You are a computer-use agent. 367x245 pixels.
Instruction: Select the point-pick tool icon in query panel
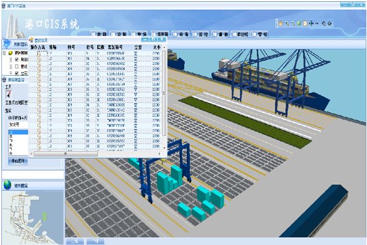tap(9, 94)
